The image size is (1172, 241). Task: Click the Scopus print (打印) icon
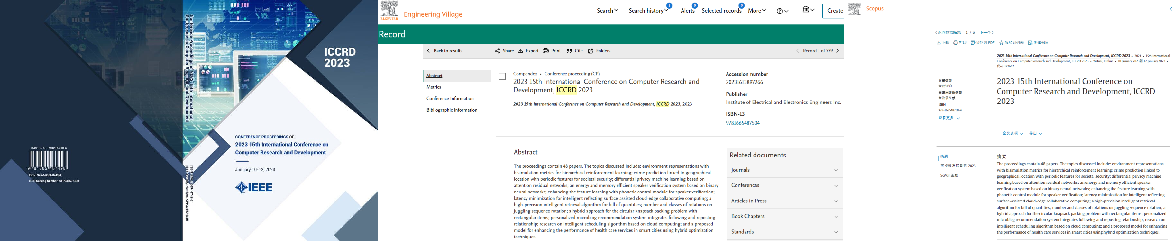point(956,43)
